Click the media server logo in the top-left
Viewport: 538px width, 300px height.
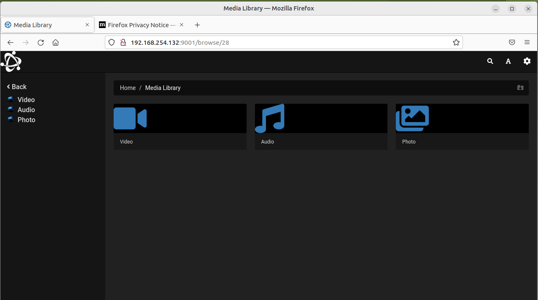pos(11,61)
